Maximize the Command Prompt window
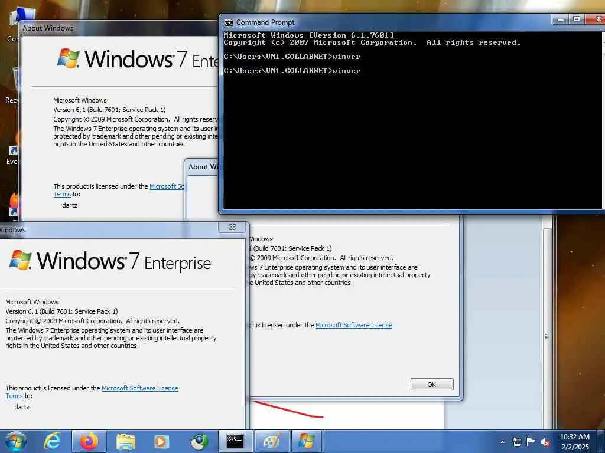 577,19
